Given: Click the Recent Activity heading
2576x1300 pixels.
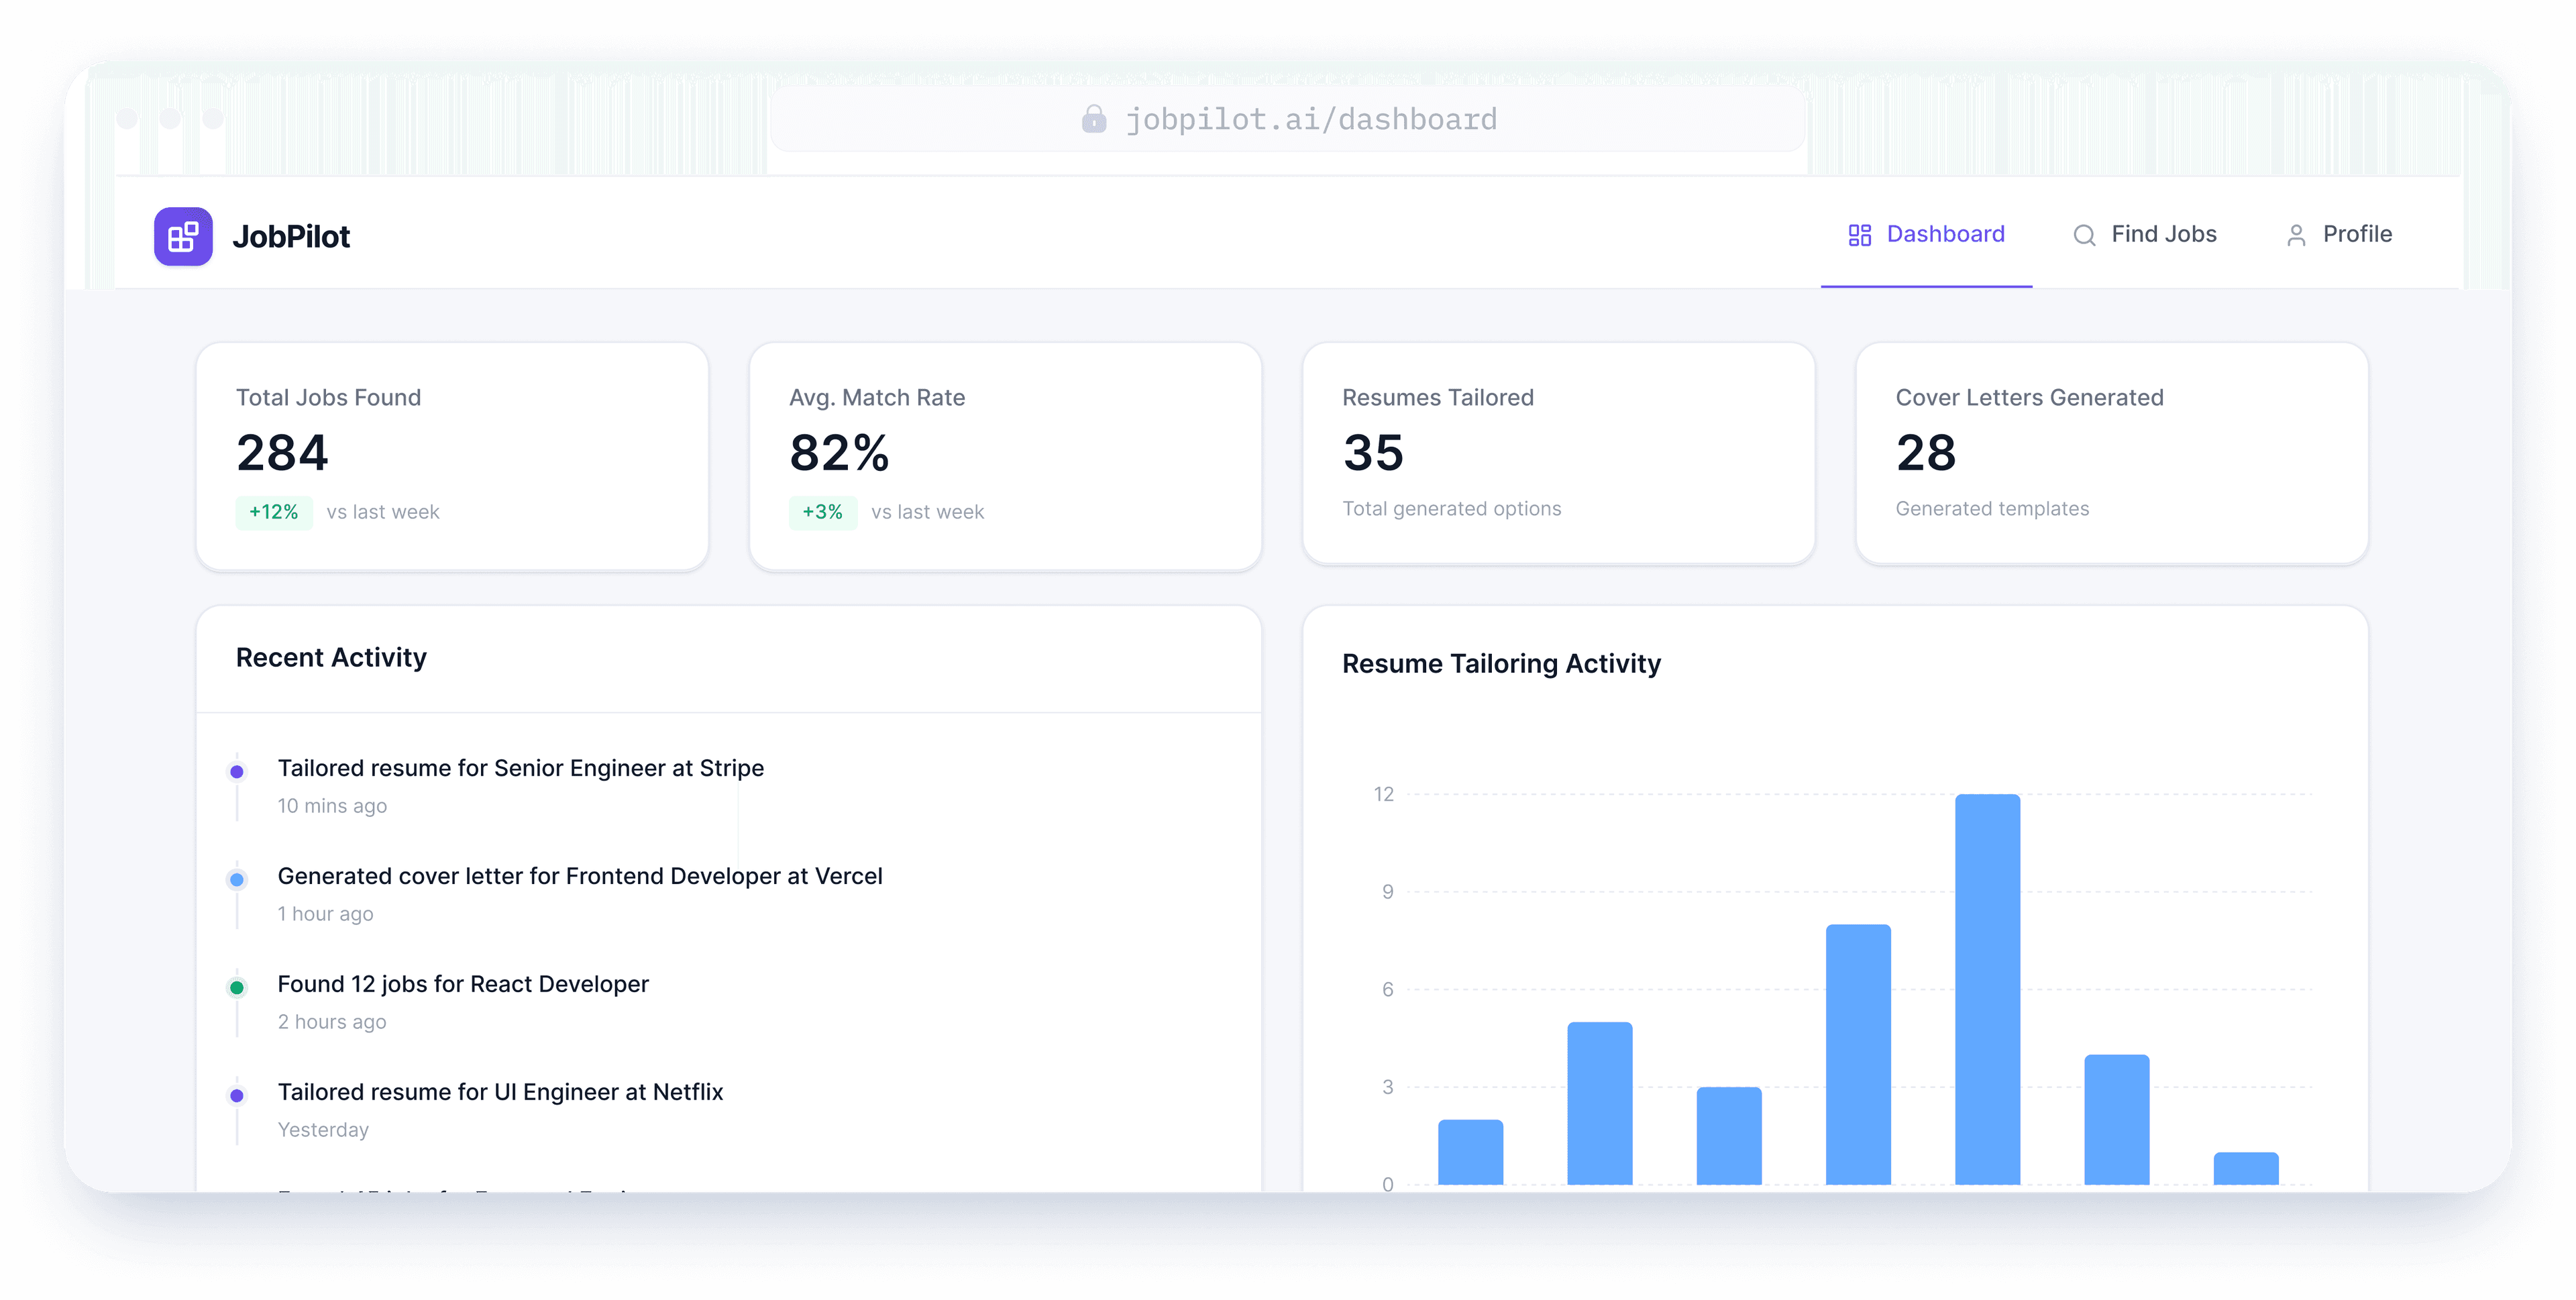Looking at the screenshot, I should [331, 658].
